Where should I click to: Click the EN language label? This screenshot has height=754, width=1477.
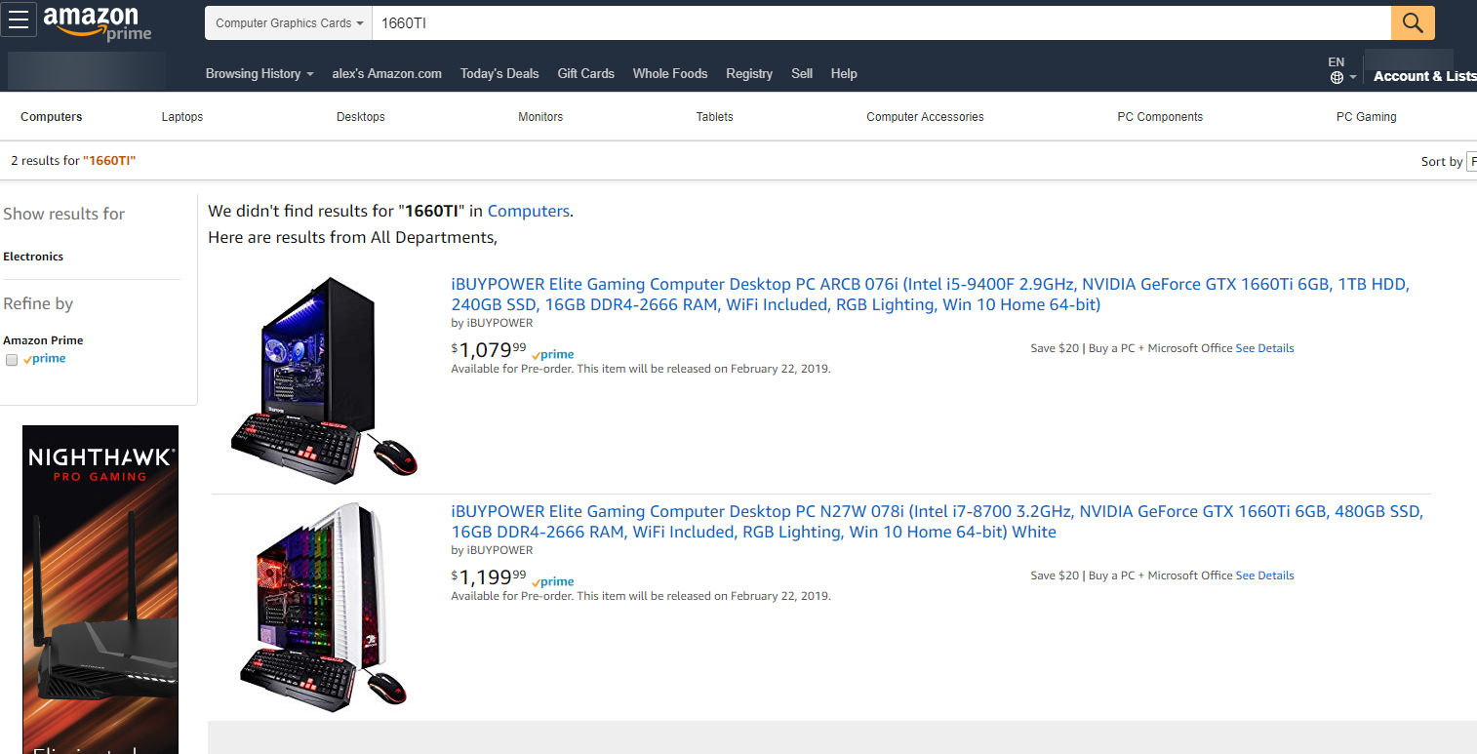click(1337, 62)
